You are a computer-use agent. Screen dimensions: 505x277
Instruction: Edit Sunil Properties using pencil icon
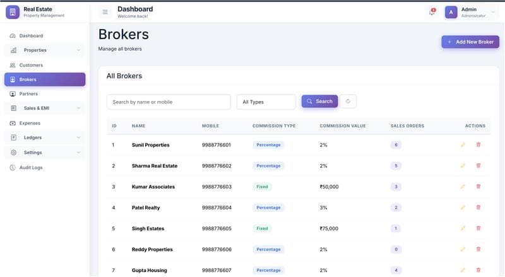463,144
